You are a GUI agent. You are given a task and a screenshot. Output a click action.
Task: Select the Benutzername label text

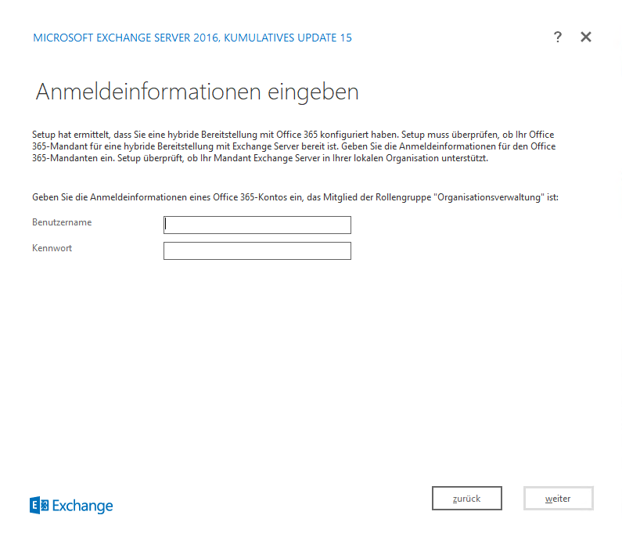pyautogui.click(x=62, y=222)
